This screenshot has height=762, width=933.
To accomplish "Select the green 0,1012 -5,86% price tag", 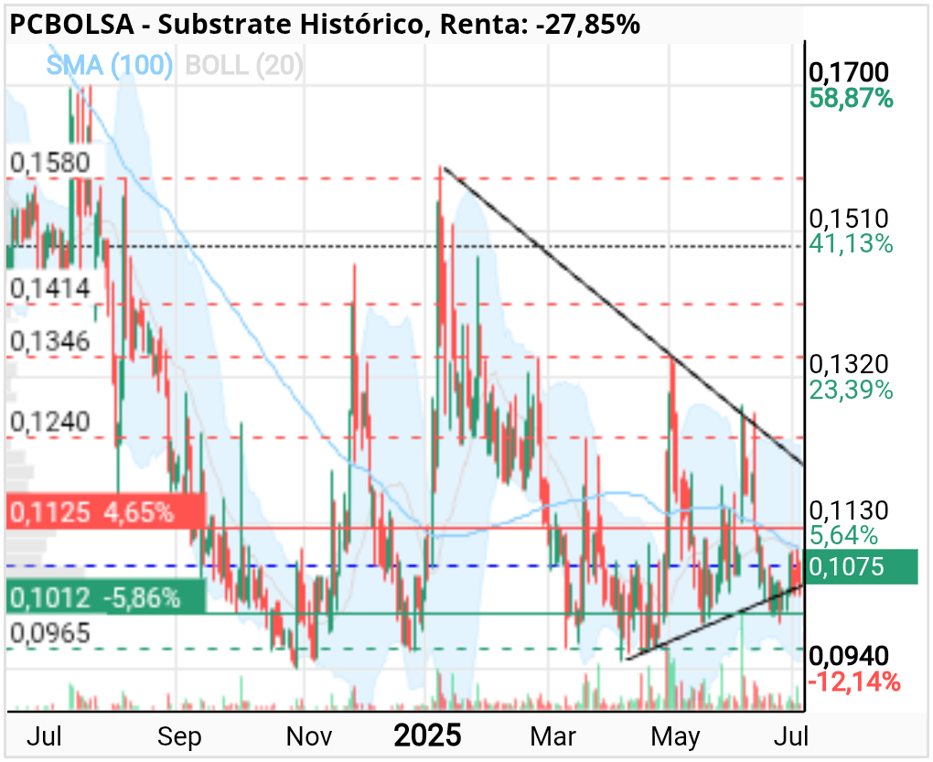I will pos(106,597).
